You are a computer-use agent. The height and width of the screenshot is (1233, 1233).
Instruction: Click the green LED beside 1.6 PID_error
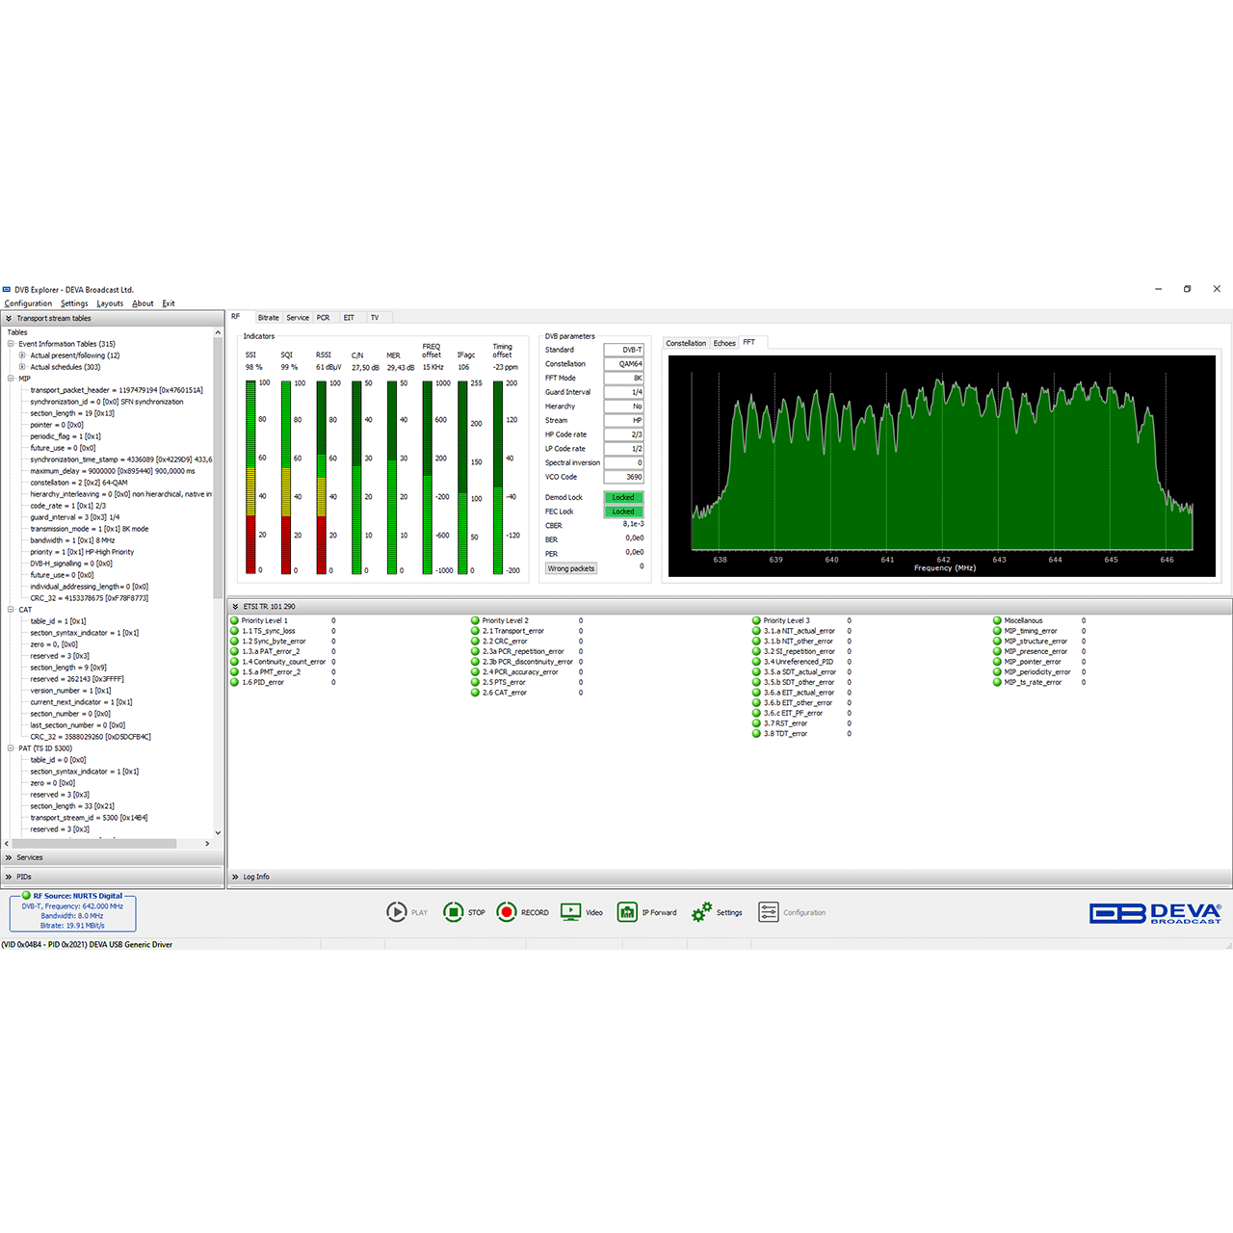tap(234, 682)
